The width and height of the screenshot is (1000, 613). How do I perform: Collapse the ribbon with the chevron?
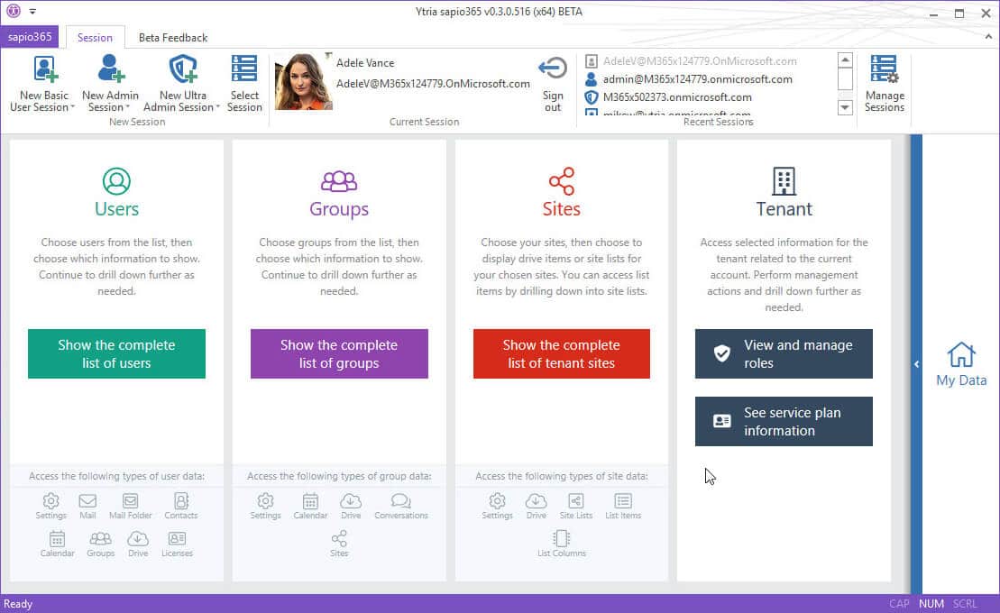988,37
